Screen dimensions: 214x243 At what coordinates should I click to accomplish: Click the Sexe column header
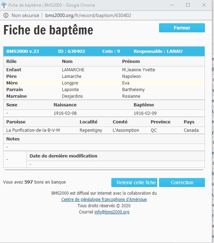tap(12, 105)
